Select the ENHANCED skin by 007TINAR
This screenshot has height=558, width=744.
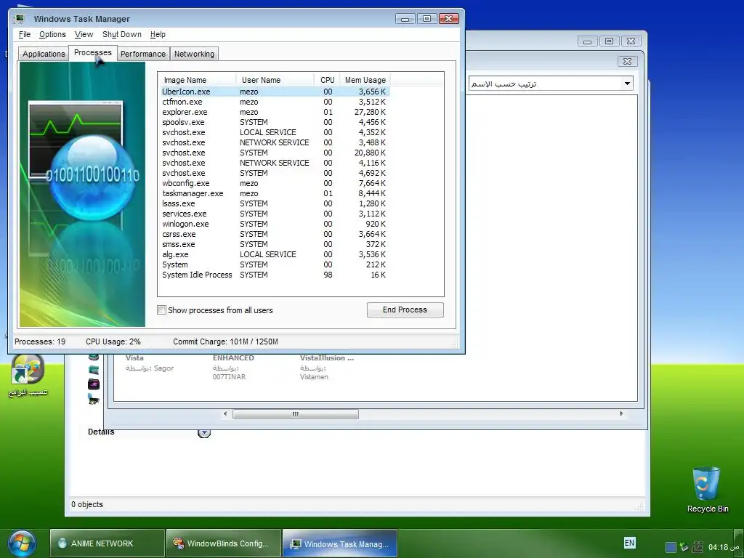(x=233, y=367)
